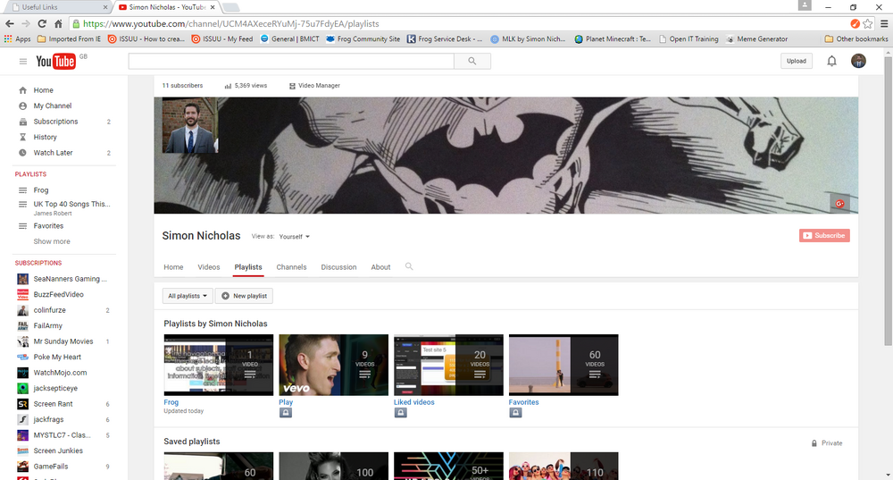
Task: Open the notifications bell
Action: (831, 61)
